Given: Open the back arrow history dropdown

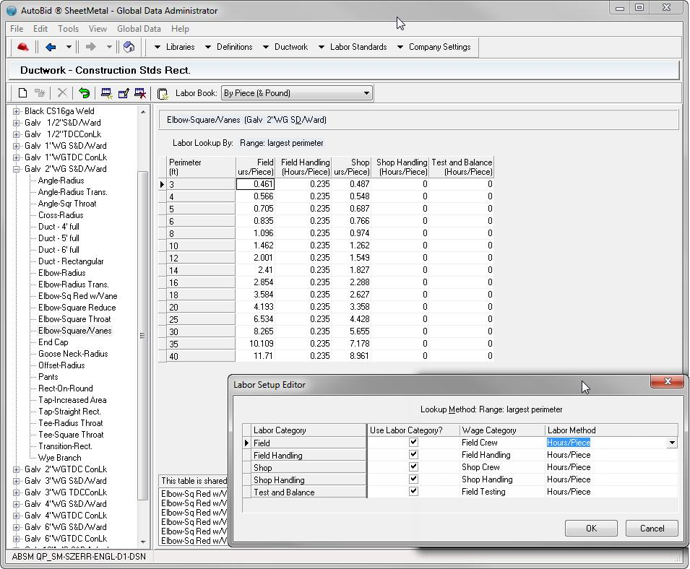Looking at the screenshot, I should click(69, 47).
